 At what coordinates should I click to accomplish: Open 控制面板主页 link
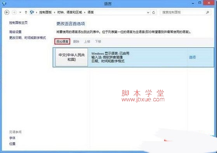pos(18,23)
